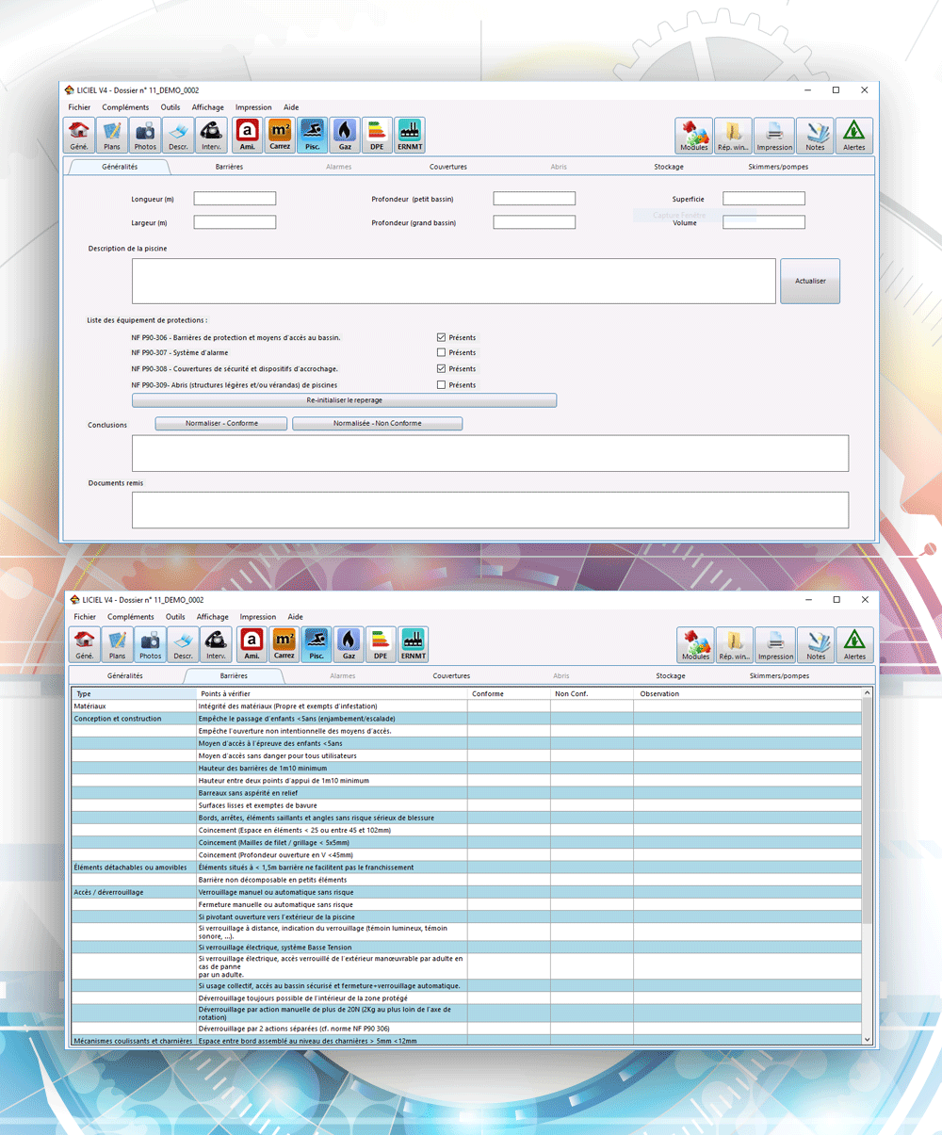Open the Outils menu in upper window

(x=171, y=107)
